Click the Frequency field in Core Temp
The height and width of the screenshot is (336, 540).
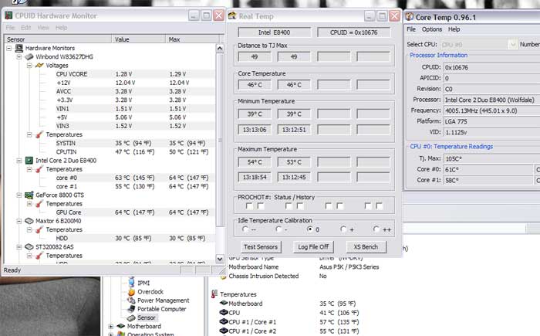click(492, 110)
